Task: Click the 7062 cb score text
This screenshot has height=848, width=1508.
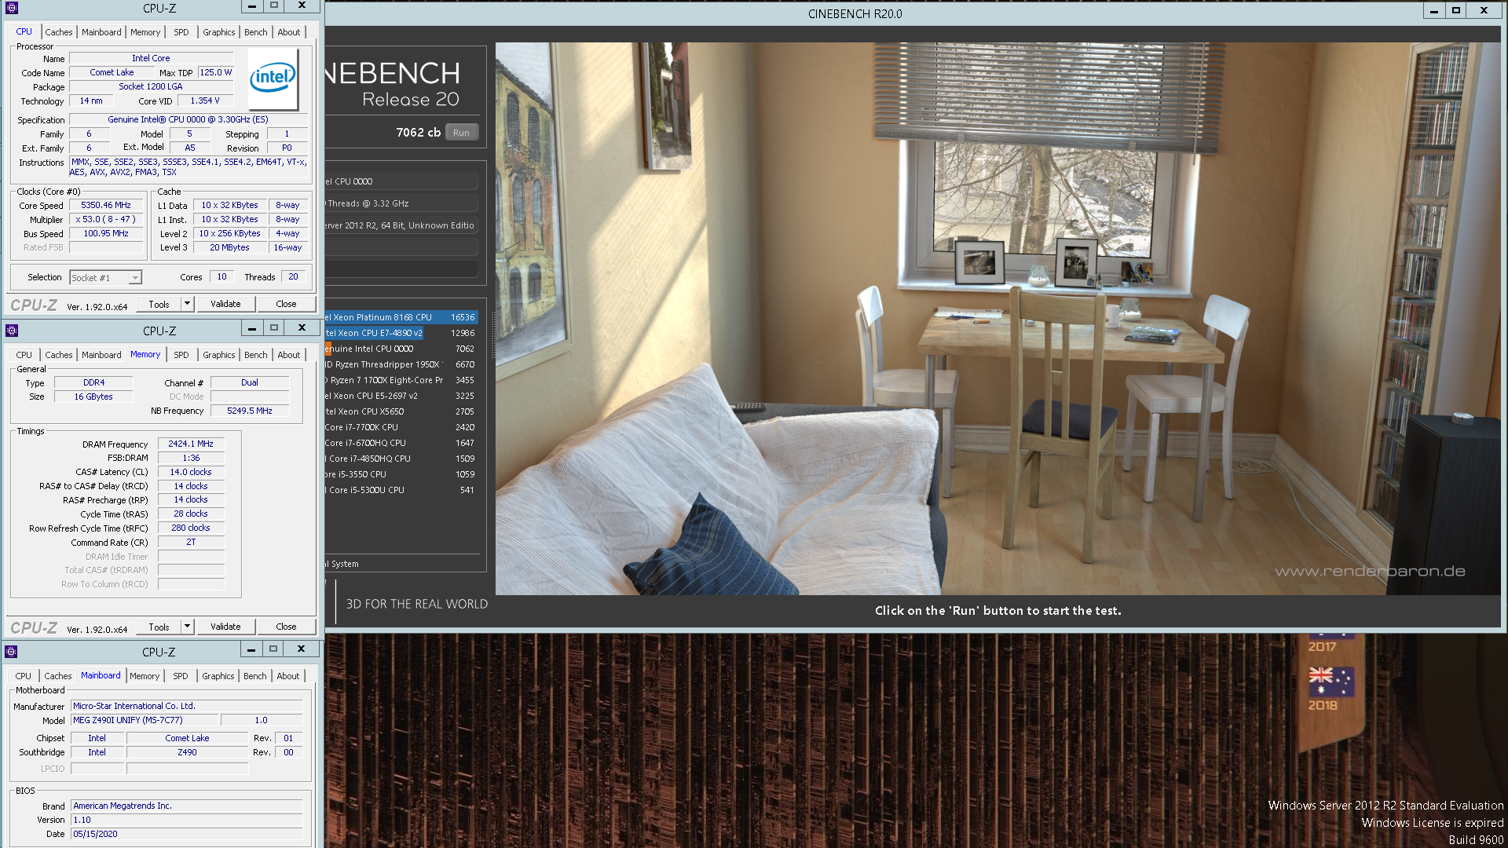Action: click(x=418, y=133)
